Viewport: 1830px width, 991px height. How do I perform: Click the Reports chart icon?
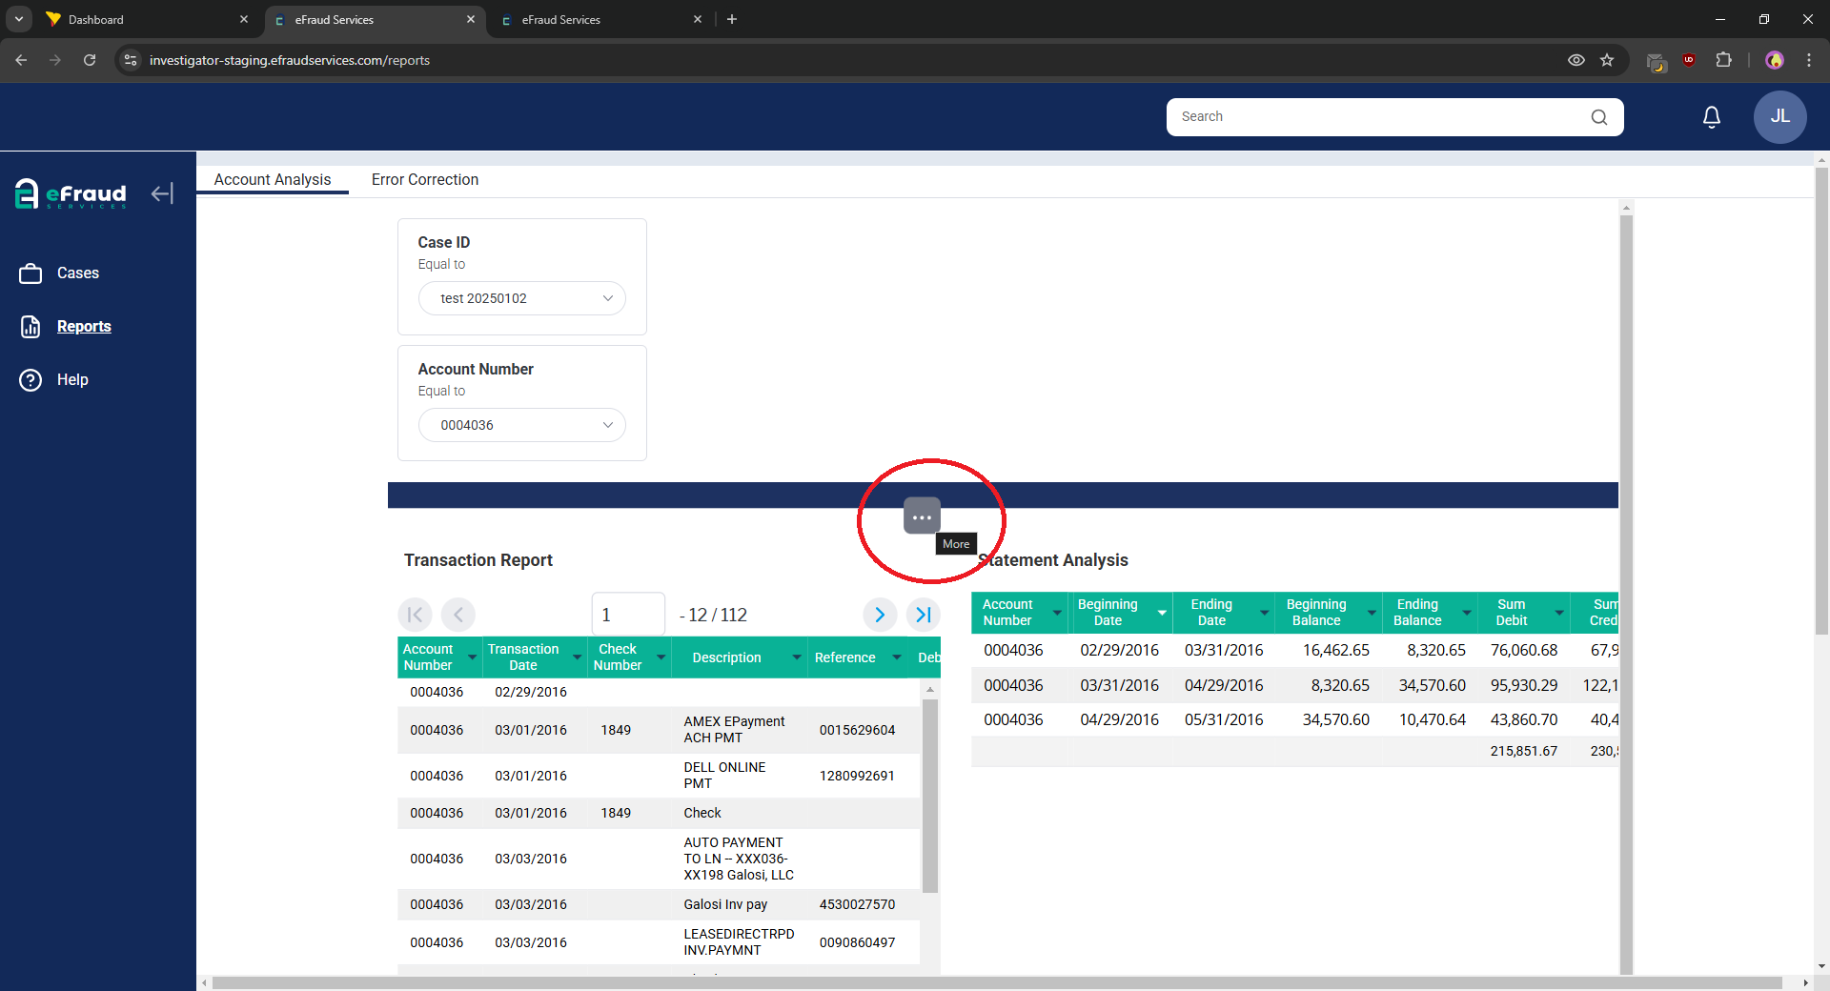(x=30, y=327)
